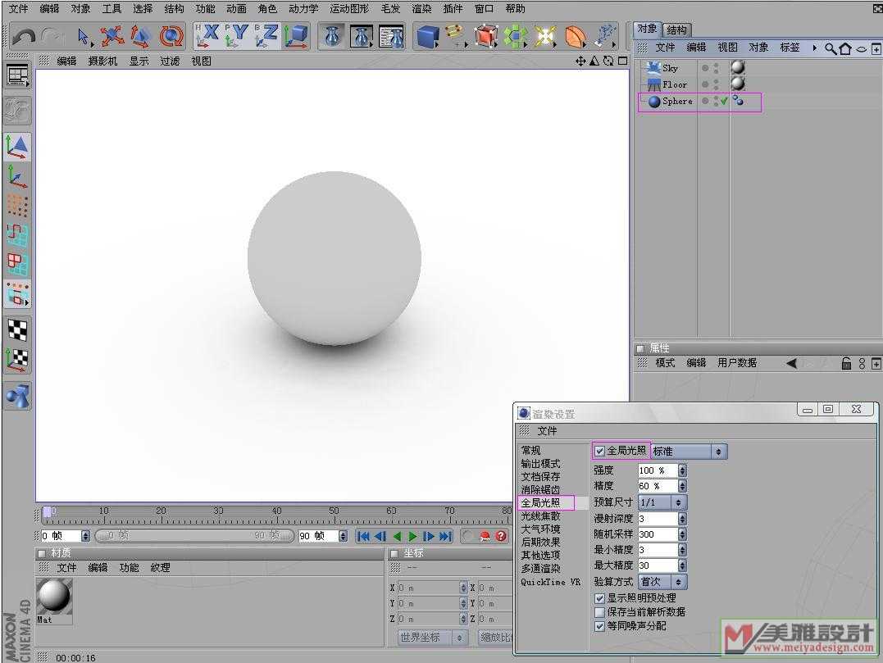Click the blue Cube primitive icon

pyautogui.click(x=427, y=36)
